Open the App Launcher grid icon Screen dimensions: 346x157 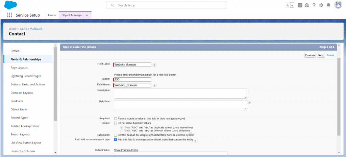click(9, 15)
